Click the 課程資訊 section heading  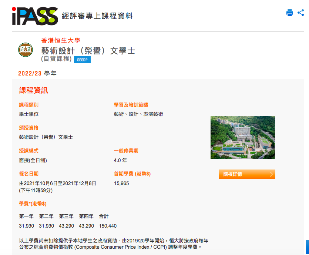(x=33, y=91)
